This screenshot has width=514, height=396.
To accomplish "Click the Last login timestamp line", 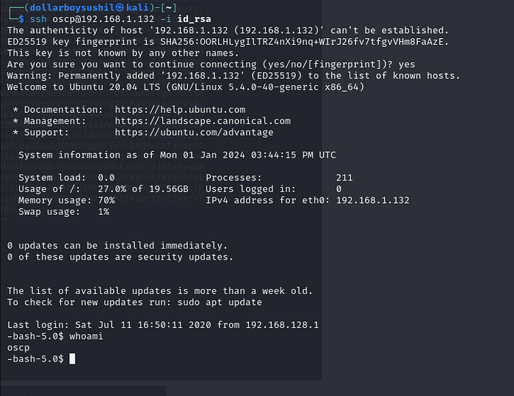I will (x=162, y=325).
